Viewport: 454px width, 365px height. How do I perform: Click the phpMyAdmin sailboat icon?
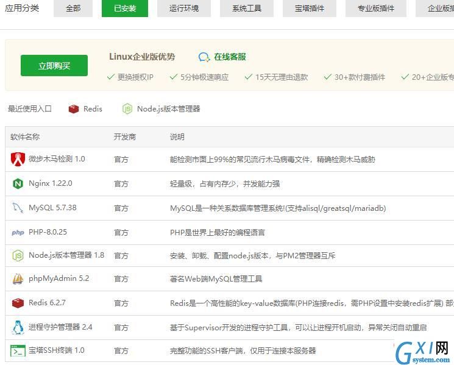point(18,278)
